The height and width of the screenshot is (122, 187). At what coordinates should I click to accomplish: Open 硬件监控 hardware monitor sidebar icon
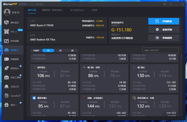coord(6,22)
